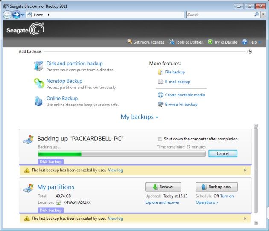
Task: Click the Seagate logo
Action: [x=25, y=29]
